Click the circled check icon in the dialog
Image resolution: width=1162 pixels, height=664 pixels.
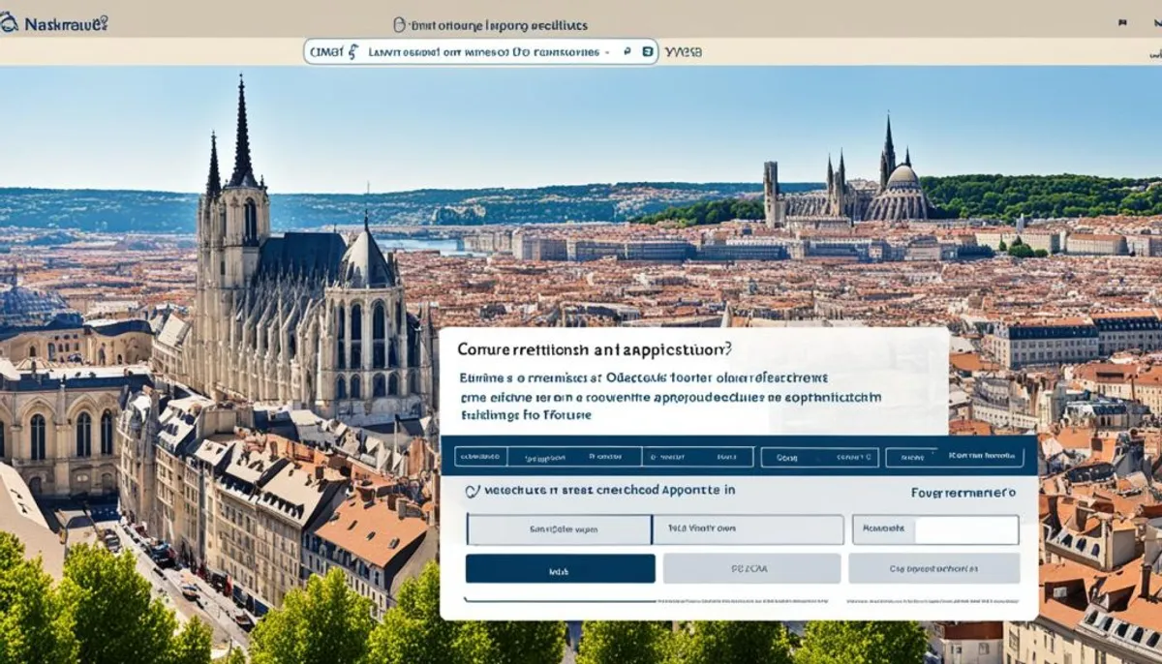coord(472,492)
